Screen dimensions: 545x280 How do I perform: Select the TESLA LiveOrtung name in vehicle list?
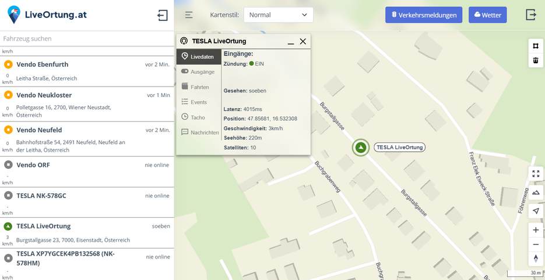44,227
